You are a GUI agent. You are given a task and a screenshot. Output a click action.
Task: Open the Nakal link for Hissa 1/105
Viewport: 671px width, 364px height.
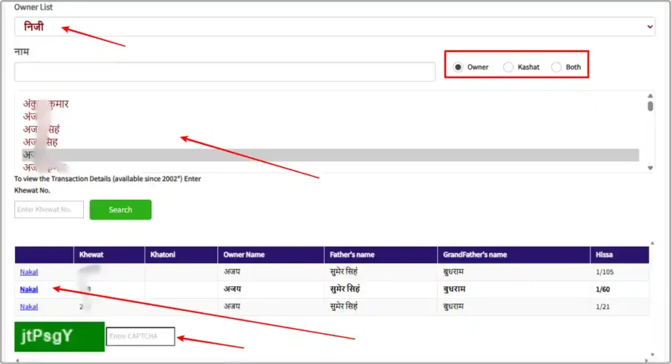coord(29,272)
